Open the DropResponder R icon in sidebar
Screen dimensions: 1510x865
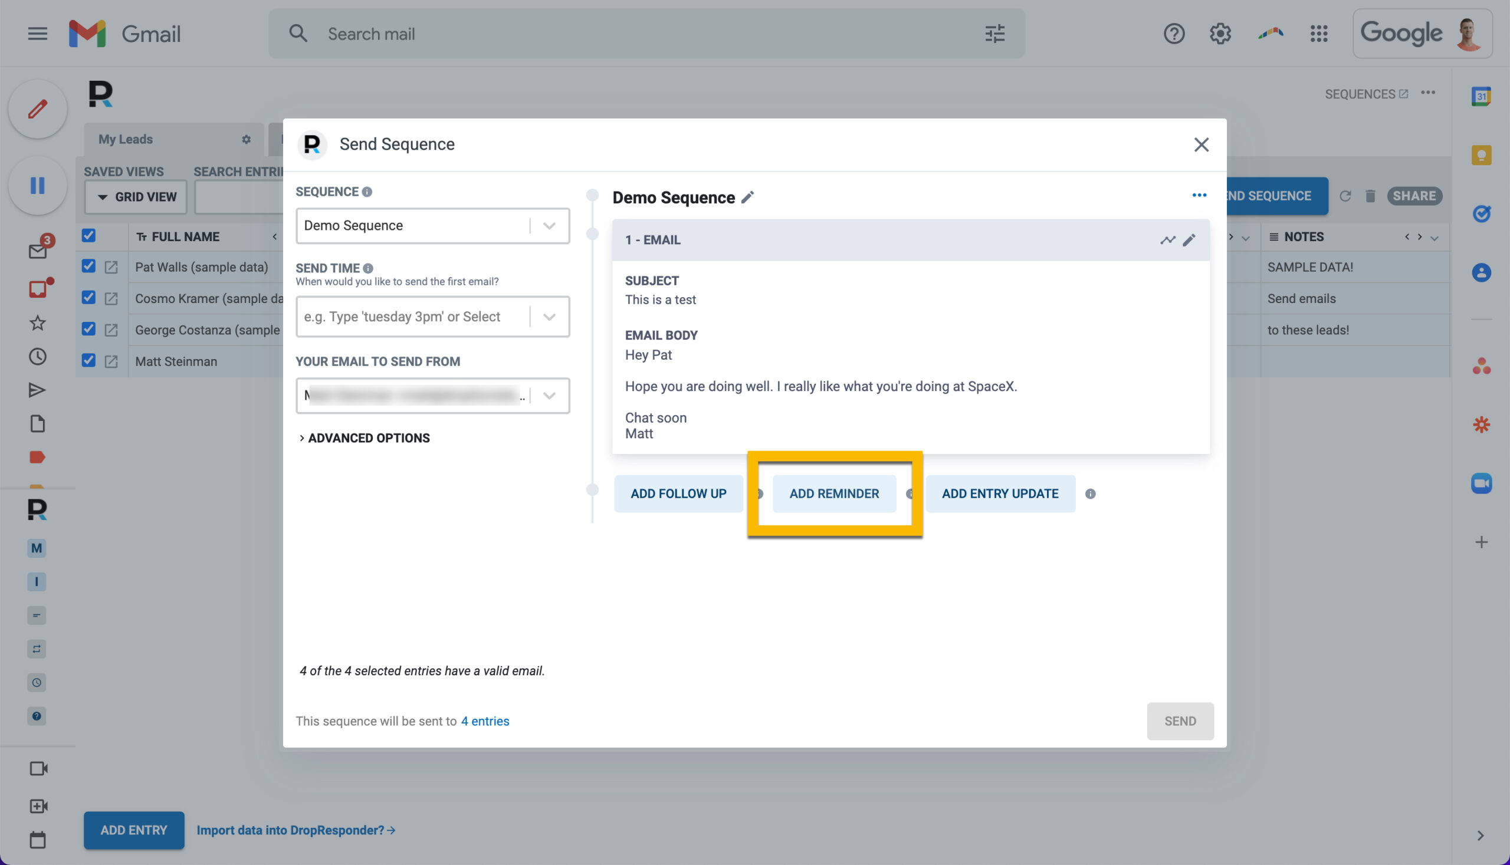click(x=37, y=509)
